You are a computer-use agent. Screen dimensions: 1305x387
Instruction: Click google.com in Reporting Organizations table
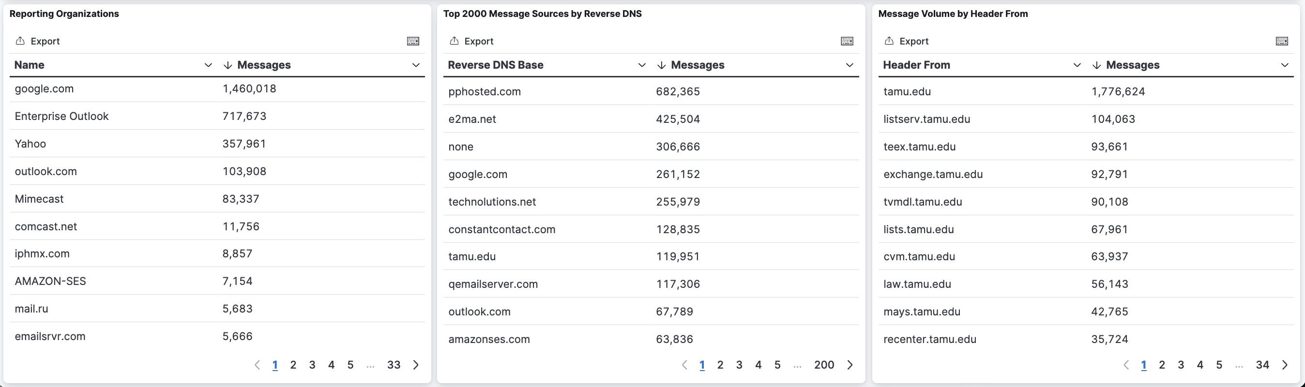tap(44, 89)
